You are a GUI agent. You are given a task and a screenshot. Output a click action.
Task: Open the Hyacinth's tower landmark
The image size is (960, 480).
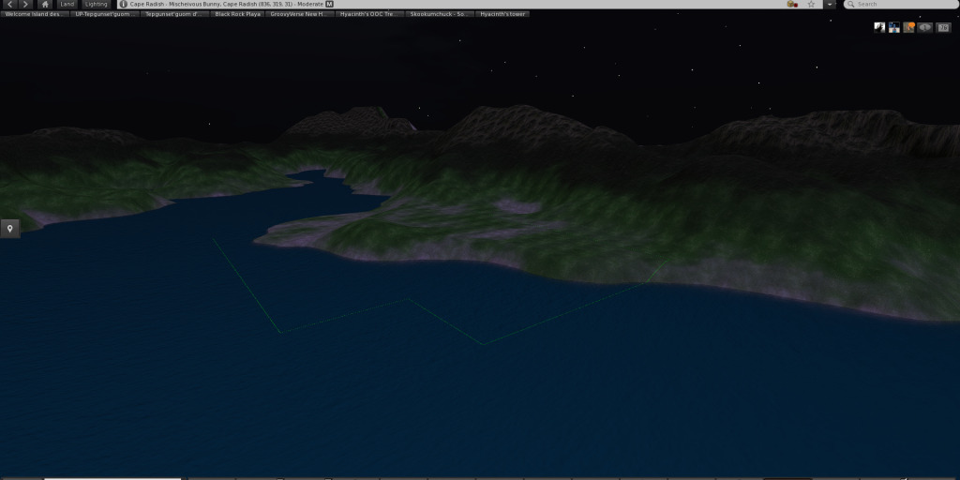502,15
